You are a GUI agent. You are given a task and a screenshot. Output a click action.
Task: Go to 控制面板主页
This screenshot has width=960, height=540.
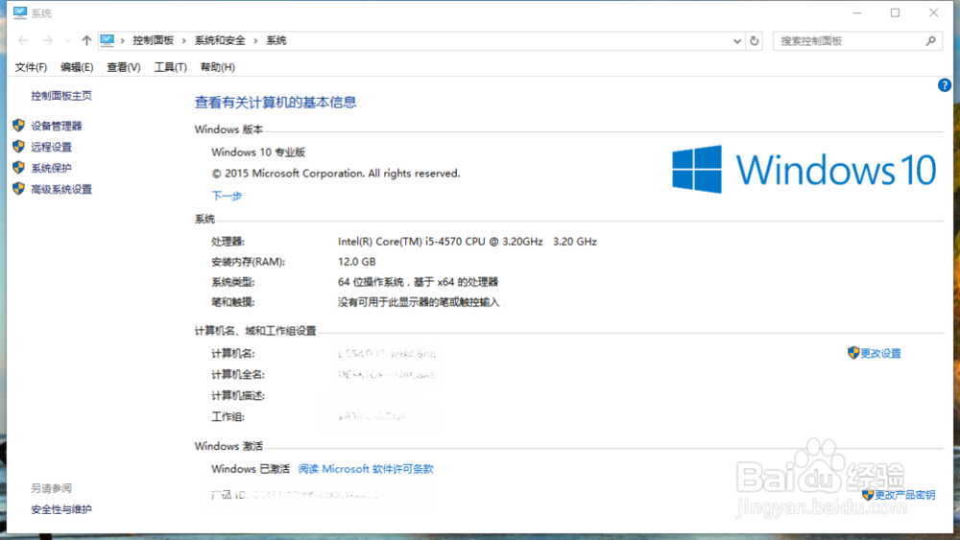[x=61, y=95]
